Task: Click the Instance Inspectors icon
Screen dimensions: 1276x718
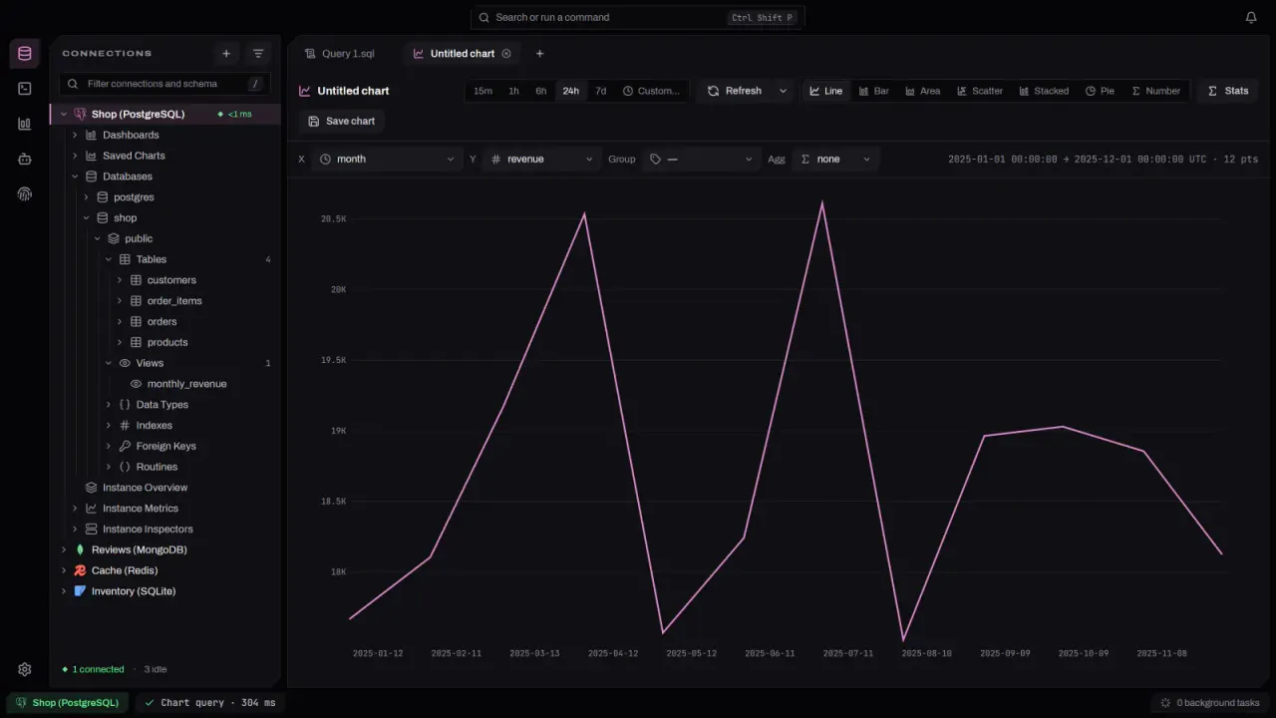Action: (92, 530)
